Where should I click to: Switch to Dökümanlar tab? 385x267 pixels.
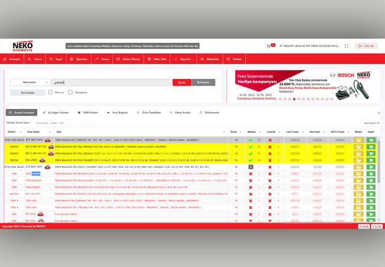pyautogui.click(x=209, y=113)
